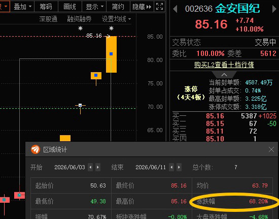Click 最高封单额 value 3.225亿
The width and height of the screenshot is (279, 219).
(x=256, y=99)
